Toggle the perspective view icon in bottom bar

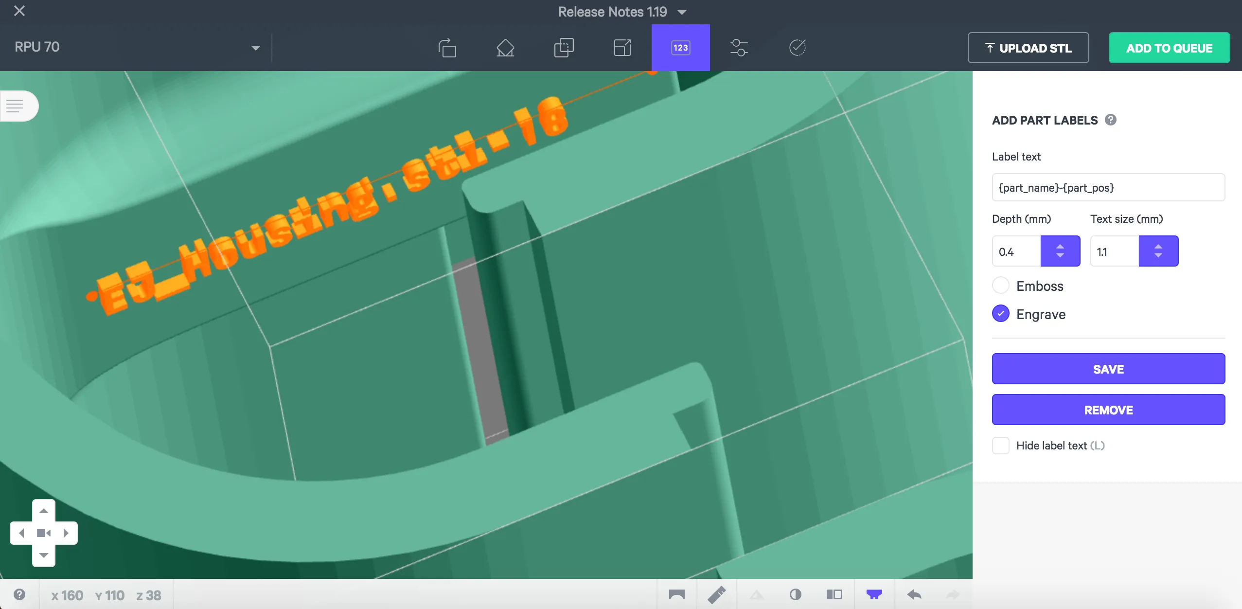(x=676, y=594)
